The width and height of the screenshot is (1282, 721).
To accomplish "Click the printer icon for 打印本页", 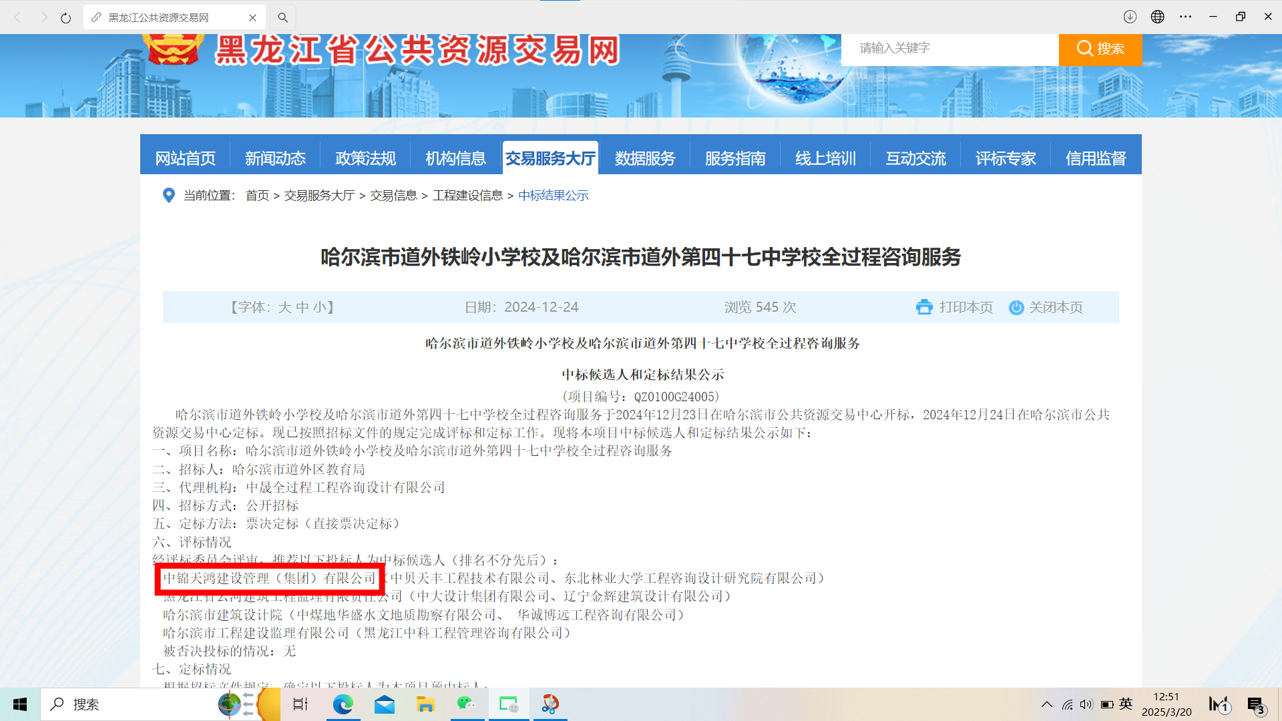I will pyautogui.click(x=924, y=307).
